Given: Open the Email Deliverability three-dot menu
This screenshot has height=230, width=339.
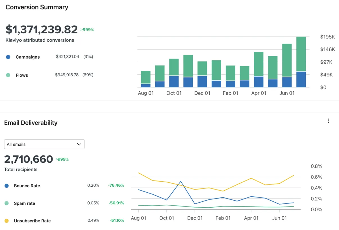Looking at the screenshot, I should pos(328,121).
